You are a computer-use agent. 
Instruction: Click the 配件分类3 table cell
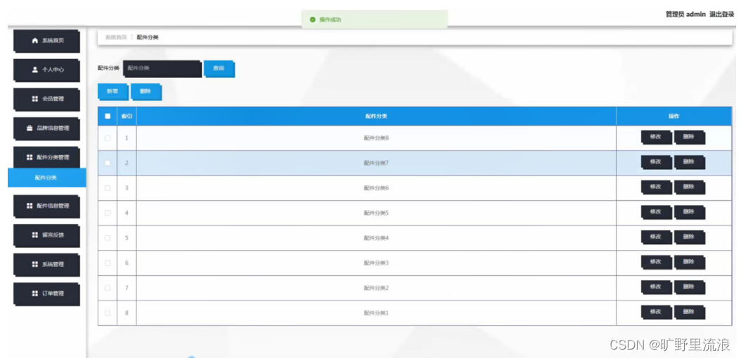tap(376, 263)
